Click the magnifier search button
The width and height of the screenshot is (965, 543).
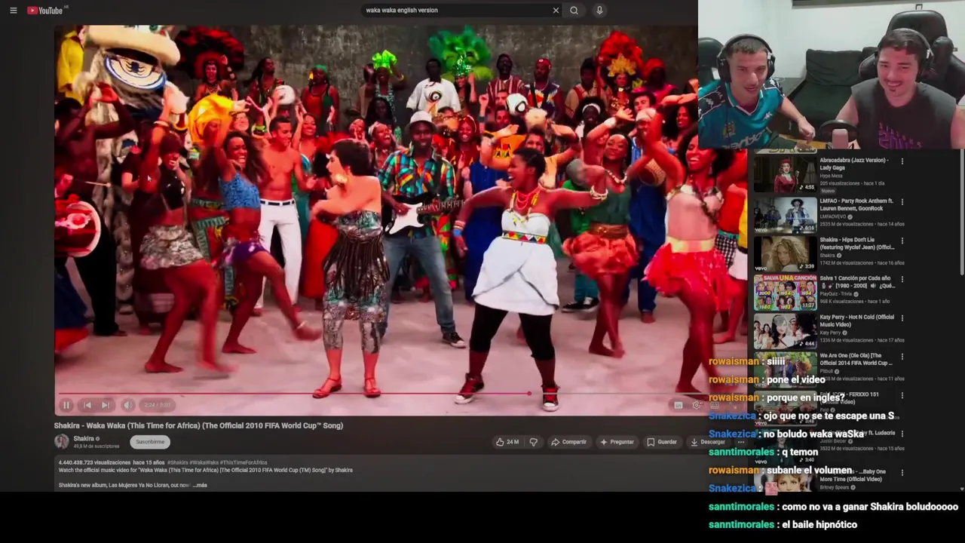574,11
